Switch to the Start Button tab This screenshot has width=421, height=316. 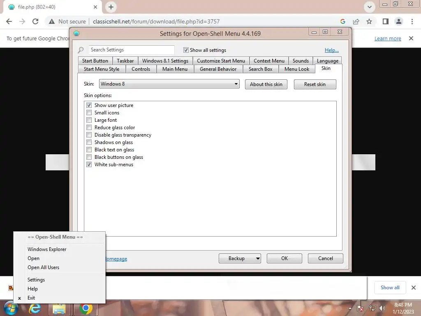(95, 61)
